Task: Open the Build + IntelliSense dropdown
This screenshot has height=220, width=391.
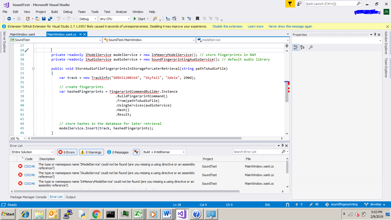Action: coord(164,152)
